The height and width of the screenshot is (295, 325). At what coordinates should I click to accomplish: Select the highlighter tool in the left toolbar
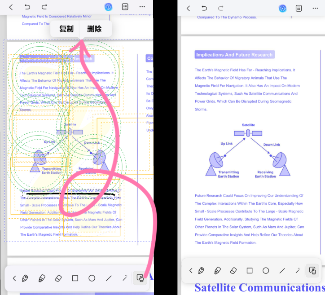(x=41, y=278)
